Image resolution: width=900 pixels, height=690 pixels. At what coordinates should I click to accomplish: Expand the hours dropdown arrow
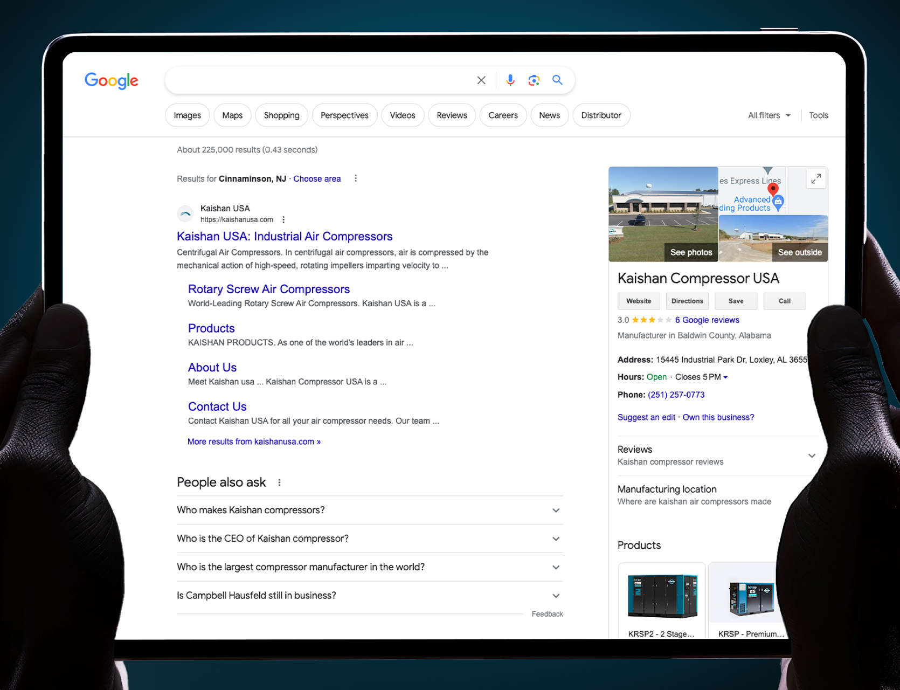click(725, 377)
